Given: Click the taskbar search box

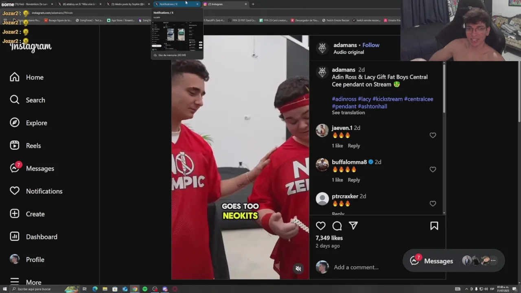Looking at the screenshot, I should click(44, 289).
